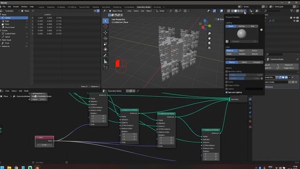The width and height of the screenshot is (300, 169).
Task: Adjust the X-Ray alpha slider
Action: (x=246, y=75)
